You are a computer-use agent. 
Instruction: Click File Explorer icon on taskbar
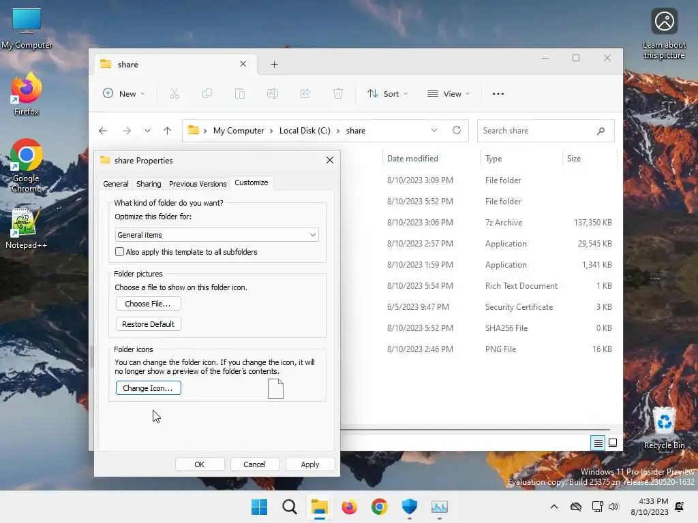click(320, 507)
